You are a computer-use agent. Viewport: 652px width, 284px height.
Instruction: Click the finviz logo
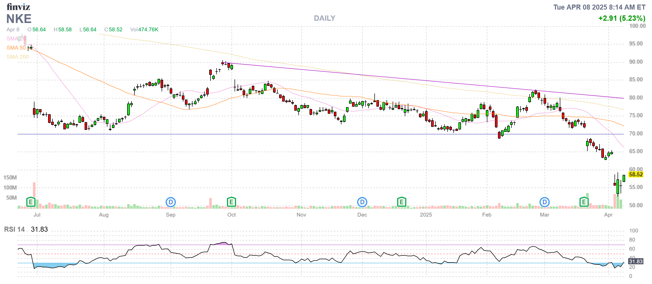pos(18,7)
